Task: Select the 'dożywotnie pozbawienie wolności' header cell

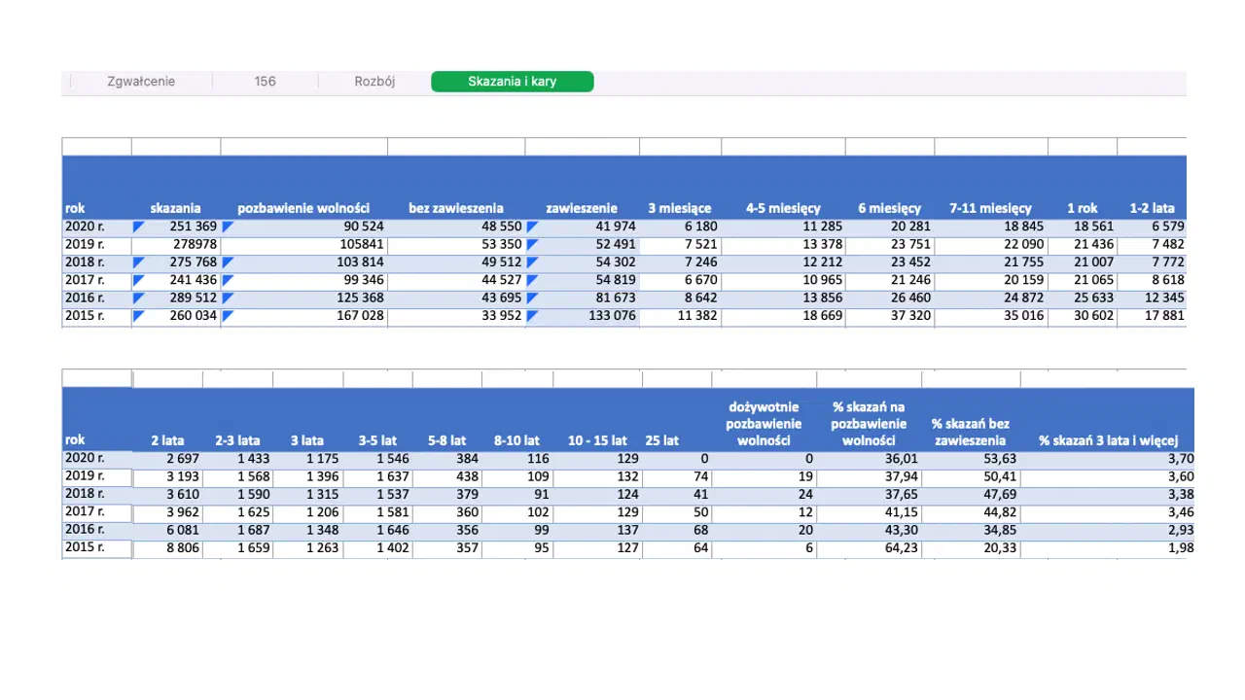Action: coord(764,423)
